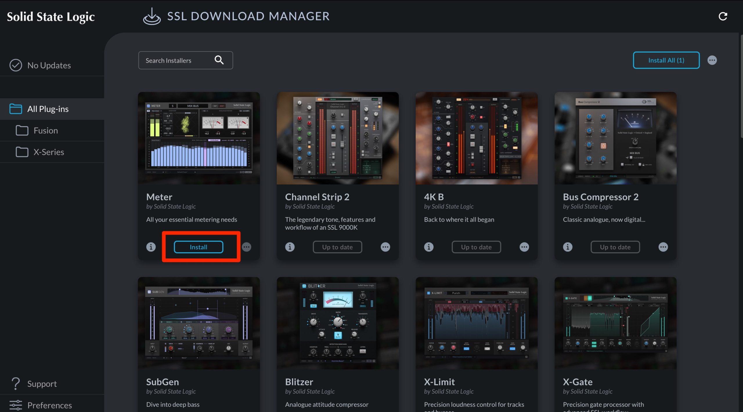Click the Bus Compressor 2 title

600,197
